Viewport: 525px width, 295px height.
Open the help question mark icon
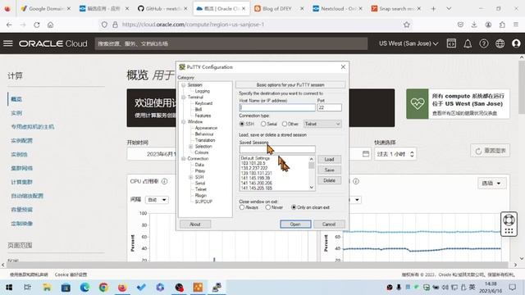click(x=484, y=43)
